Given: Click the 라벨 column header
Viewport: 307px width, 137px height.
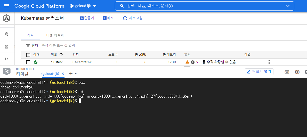Looking at the screenshot, I should tap(247, 55).
